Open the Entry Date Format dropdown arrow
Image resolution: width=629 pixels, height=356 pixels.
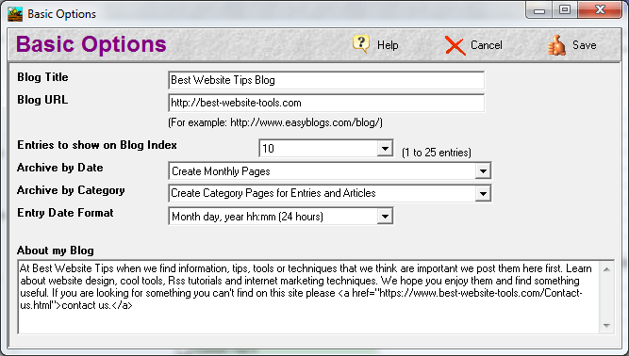pyautogui.click(x=385, y=217)
